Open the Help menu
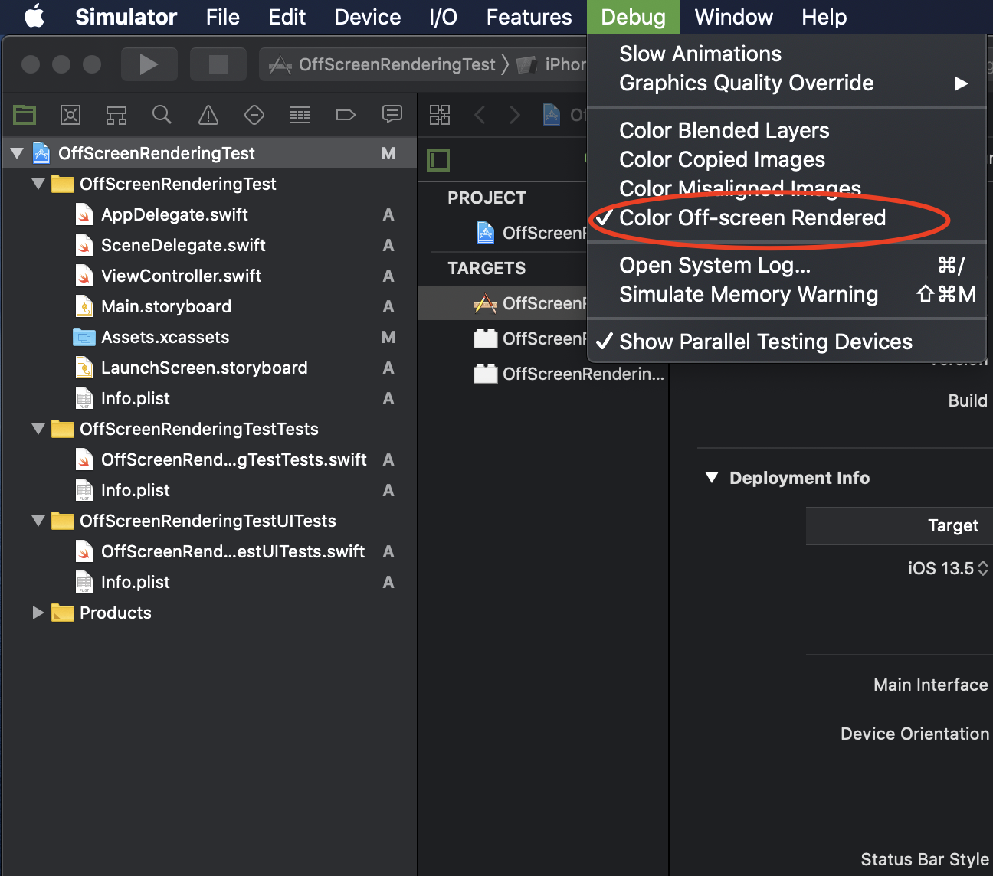The height and width of the screenshot is (876, 993). (x=824, y=17)
